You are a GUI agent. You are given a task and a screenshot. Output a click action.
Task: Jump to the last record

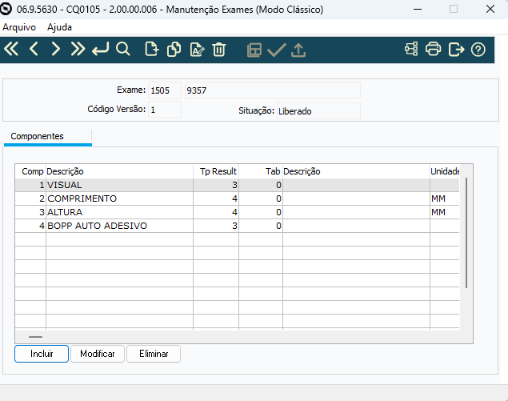point(78,50)
